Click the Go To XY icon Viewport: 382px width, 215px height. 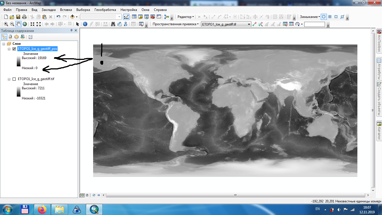[x=126, y=24]
